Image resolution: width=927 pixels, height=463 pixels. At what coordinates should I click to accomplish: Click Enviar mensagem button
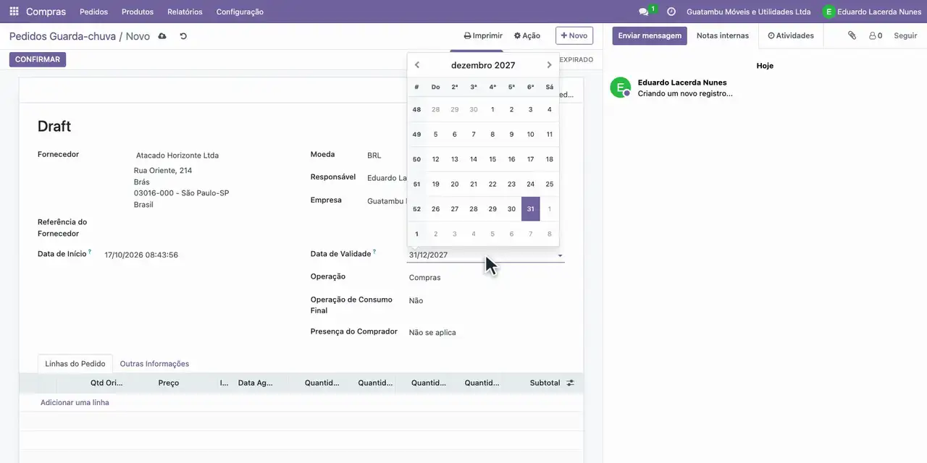coord(650,35)
